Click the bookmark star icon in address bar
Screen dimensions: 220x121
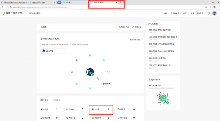pos(206,7)
